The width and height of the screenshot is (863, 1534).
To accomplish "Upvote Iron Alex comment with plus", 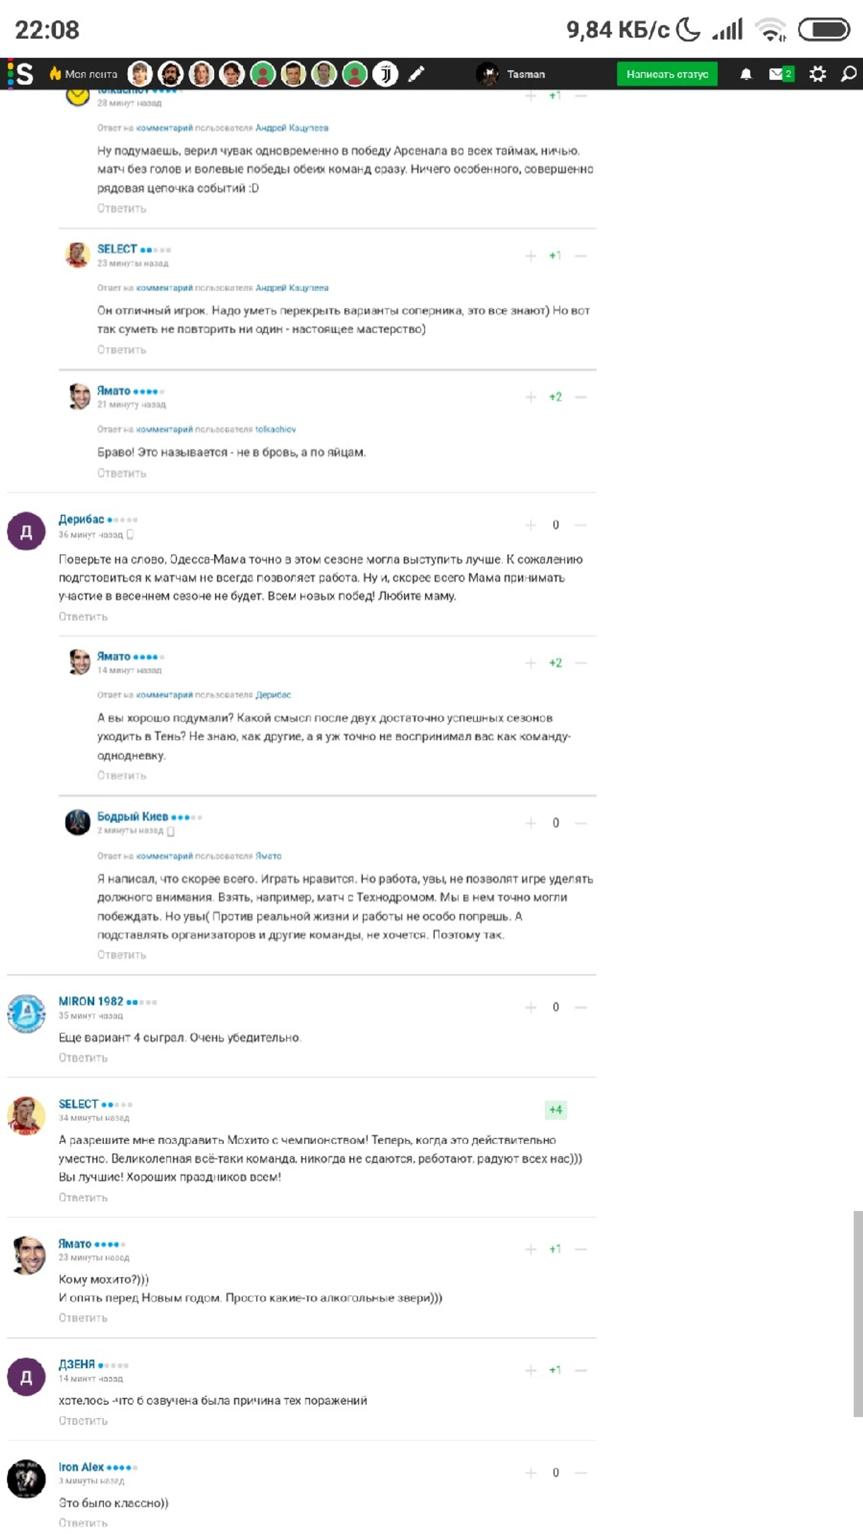I will pos(531,1473).
